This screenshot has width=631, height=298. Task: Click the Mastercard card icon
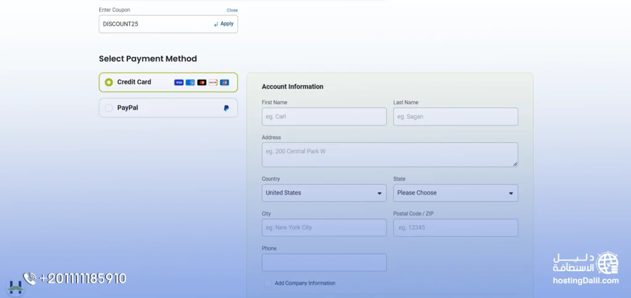(202, 83)
